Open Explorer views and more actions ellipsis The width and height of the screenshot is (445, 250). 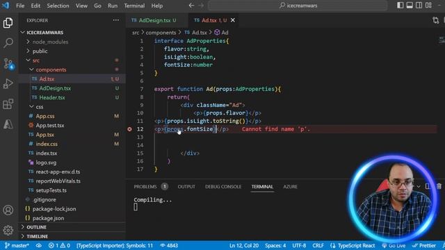116,20
